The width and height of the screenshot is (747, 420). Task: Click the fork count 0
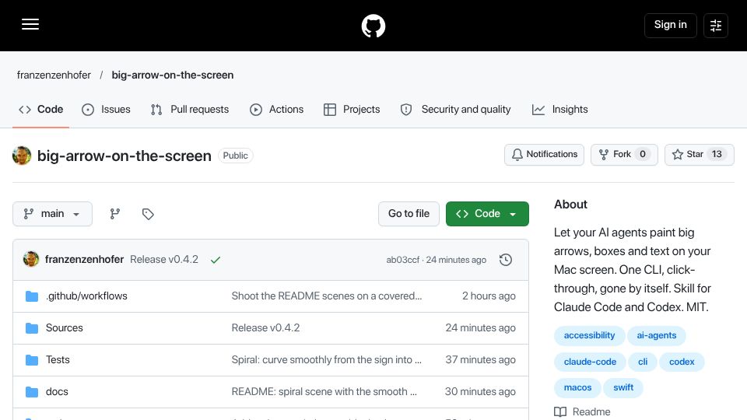click(643, 154)
